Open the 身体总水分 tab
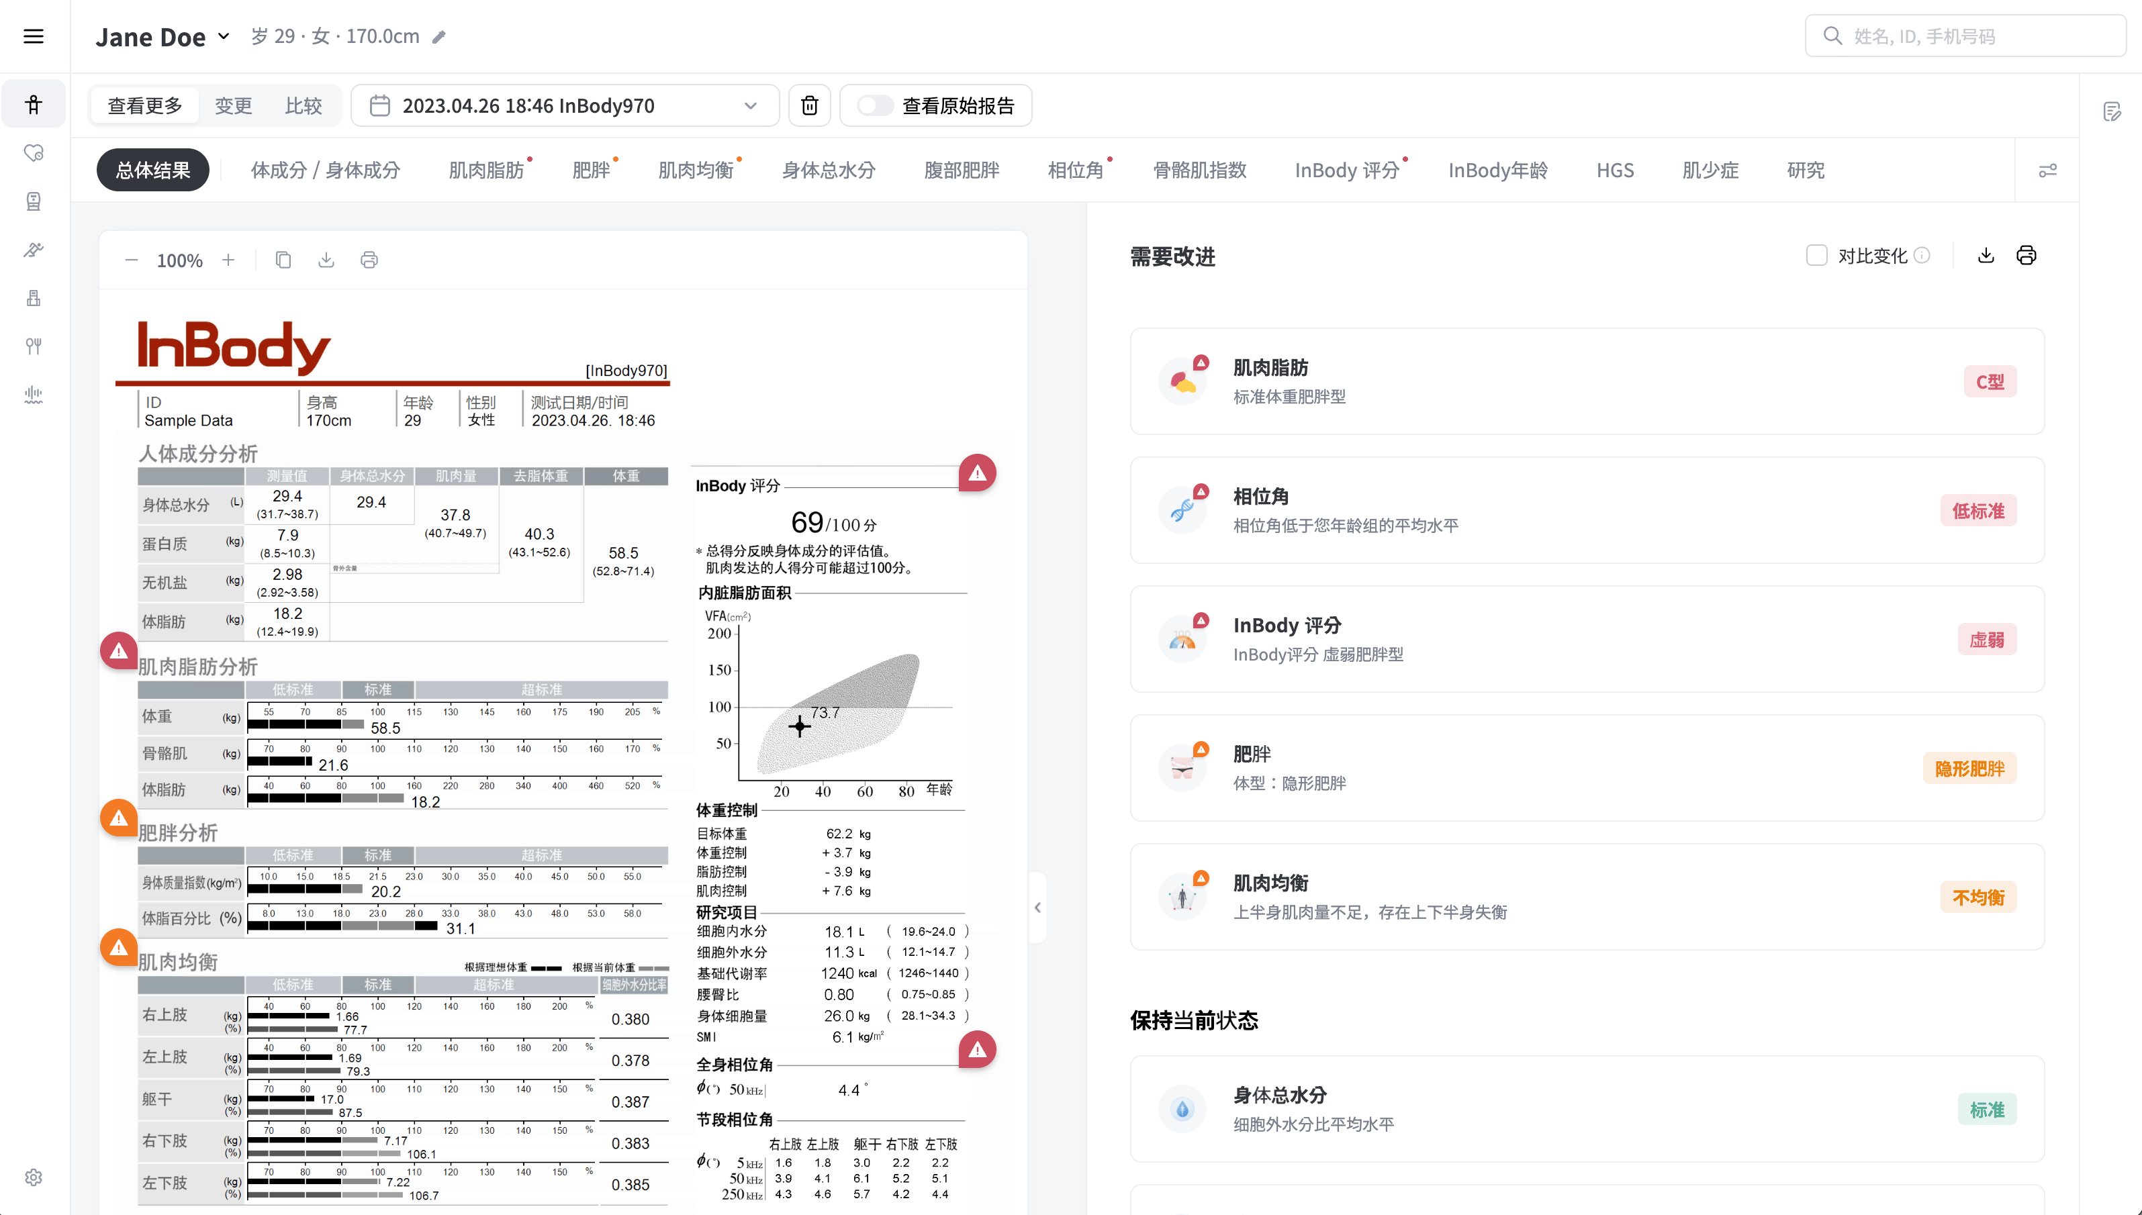The width and height of the screenshot is (2142, 1215). pos(829,171)
